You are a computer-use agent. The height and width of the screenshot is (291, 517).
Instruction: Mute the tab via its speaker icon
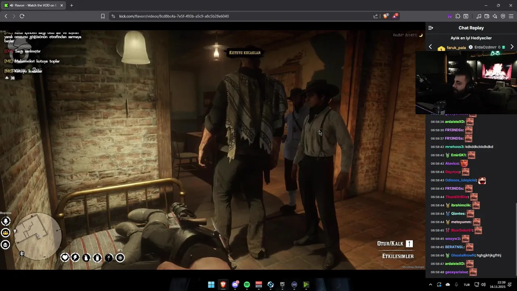tap(11, 5)
